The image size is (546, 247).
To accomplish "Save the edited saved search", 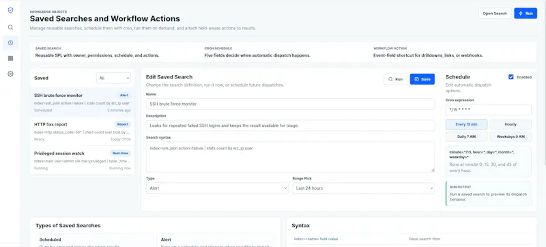I will click(422, 79).
